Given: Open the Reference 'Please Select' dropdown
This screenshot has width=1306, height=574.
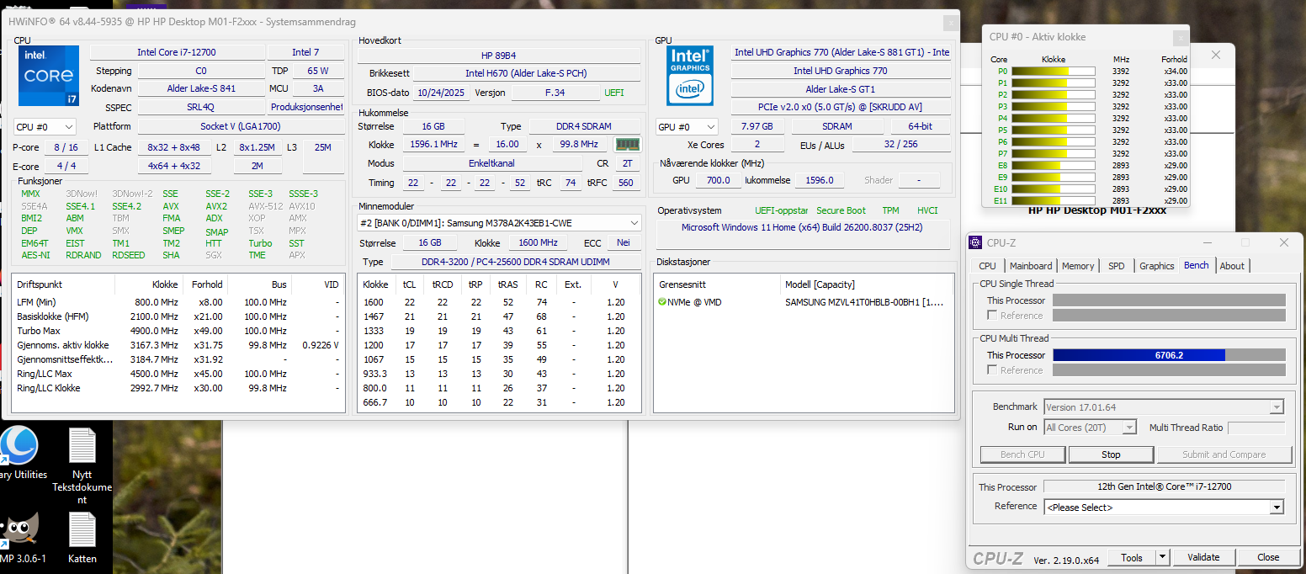Looking at the screenshot, I should 1165,508.
